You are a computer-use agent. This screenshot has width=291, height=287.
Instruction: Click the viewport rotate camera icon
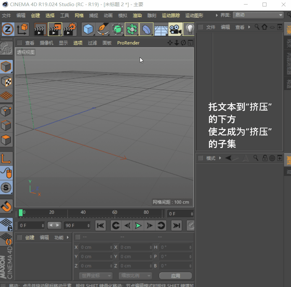click(183, 43)
